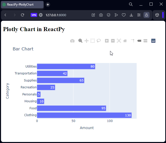Open browser downloads

pos(131,15)
